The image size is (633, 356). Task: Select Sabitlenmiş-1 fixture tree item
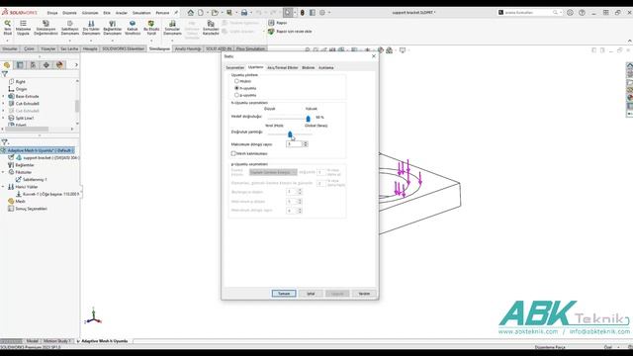pyautogui.click(x=35, y=180)
